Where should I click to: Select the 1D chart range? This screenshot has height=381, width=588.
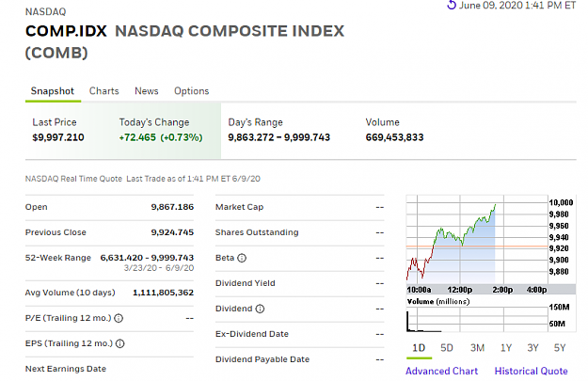[x=419, y=348]
